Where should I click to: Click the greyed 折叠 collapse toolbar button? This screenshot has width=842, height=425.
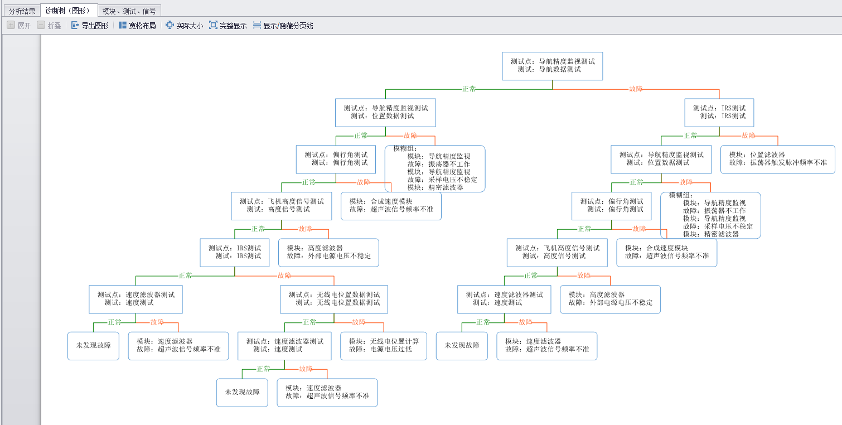click(49, 26)
